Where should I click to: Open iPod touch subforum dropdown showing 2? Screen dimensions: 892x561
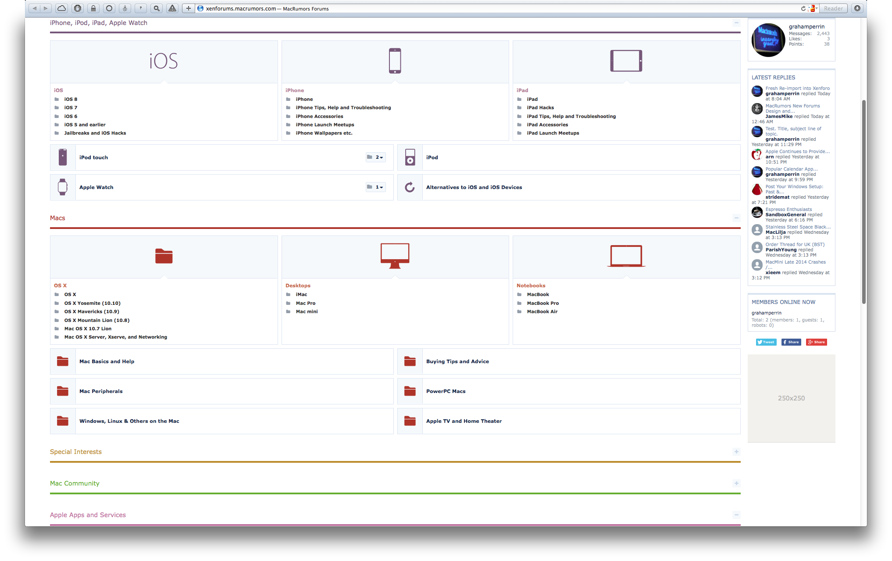pos(376,157)
